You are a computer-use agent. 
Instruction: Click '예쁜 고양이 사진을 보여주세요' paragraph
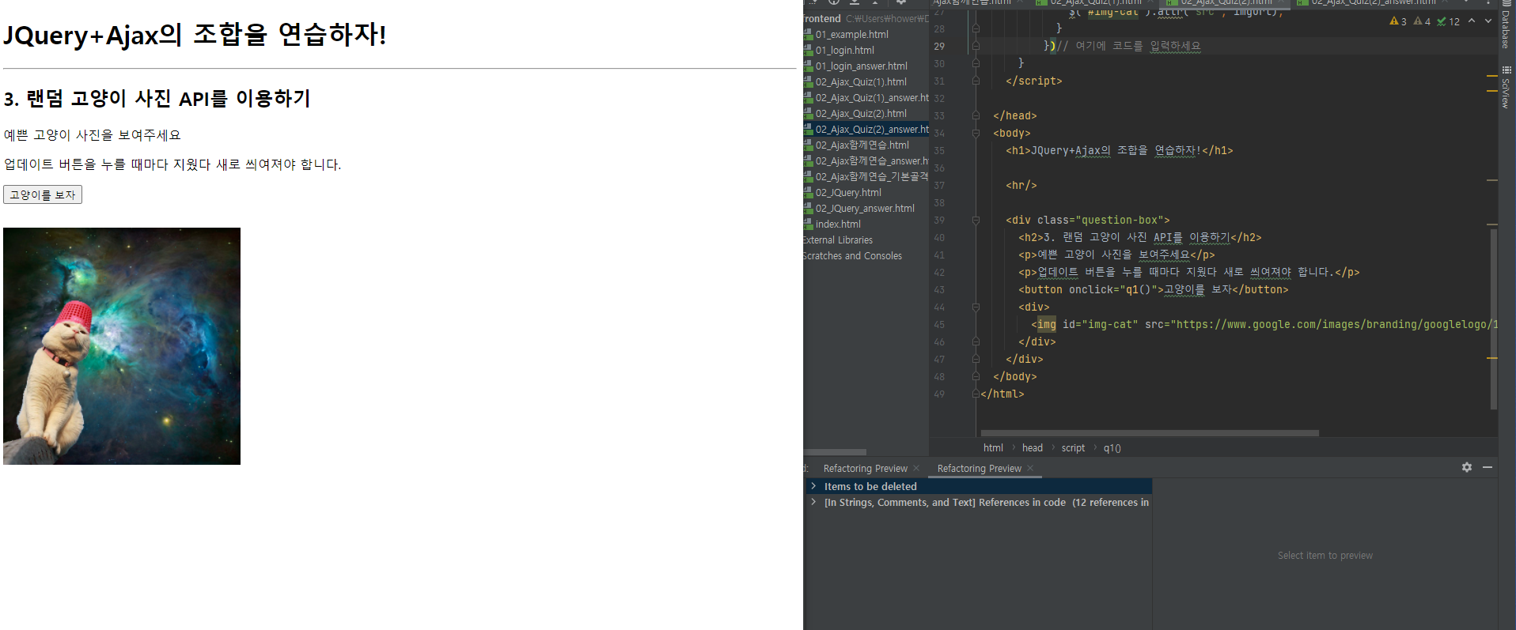[93, 135]
